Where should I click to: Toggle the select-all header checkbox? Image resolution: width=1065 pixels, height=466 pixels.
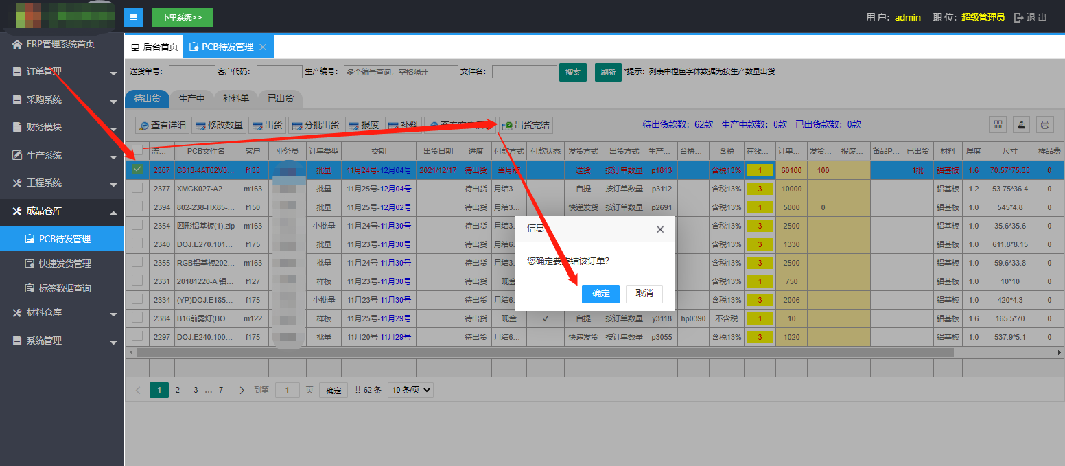[137, 150]
